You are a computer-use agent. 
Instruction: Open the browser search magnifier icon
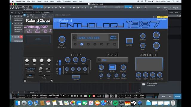(180, 12)
